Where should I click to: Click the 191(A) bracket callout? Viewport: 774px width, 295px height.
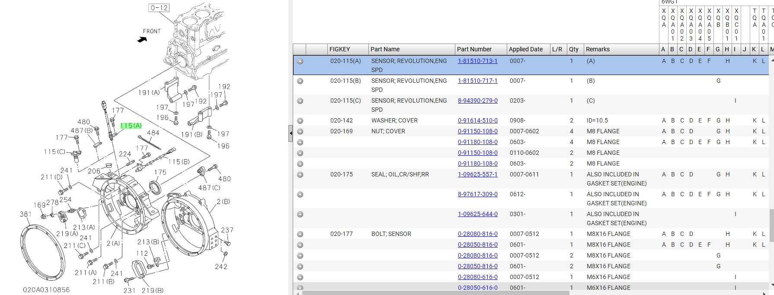tap(149, 93)
